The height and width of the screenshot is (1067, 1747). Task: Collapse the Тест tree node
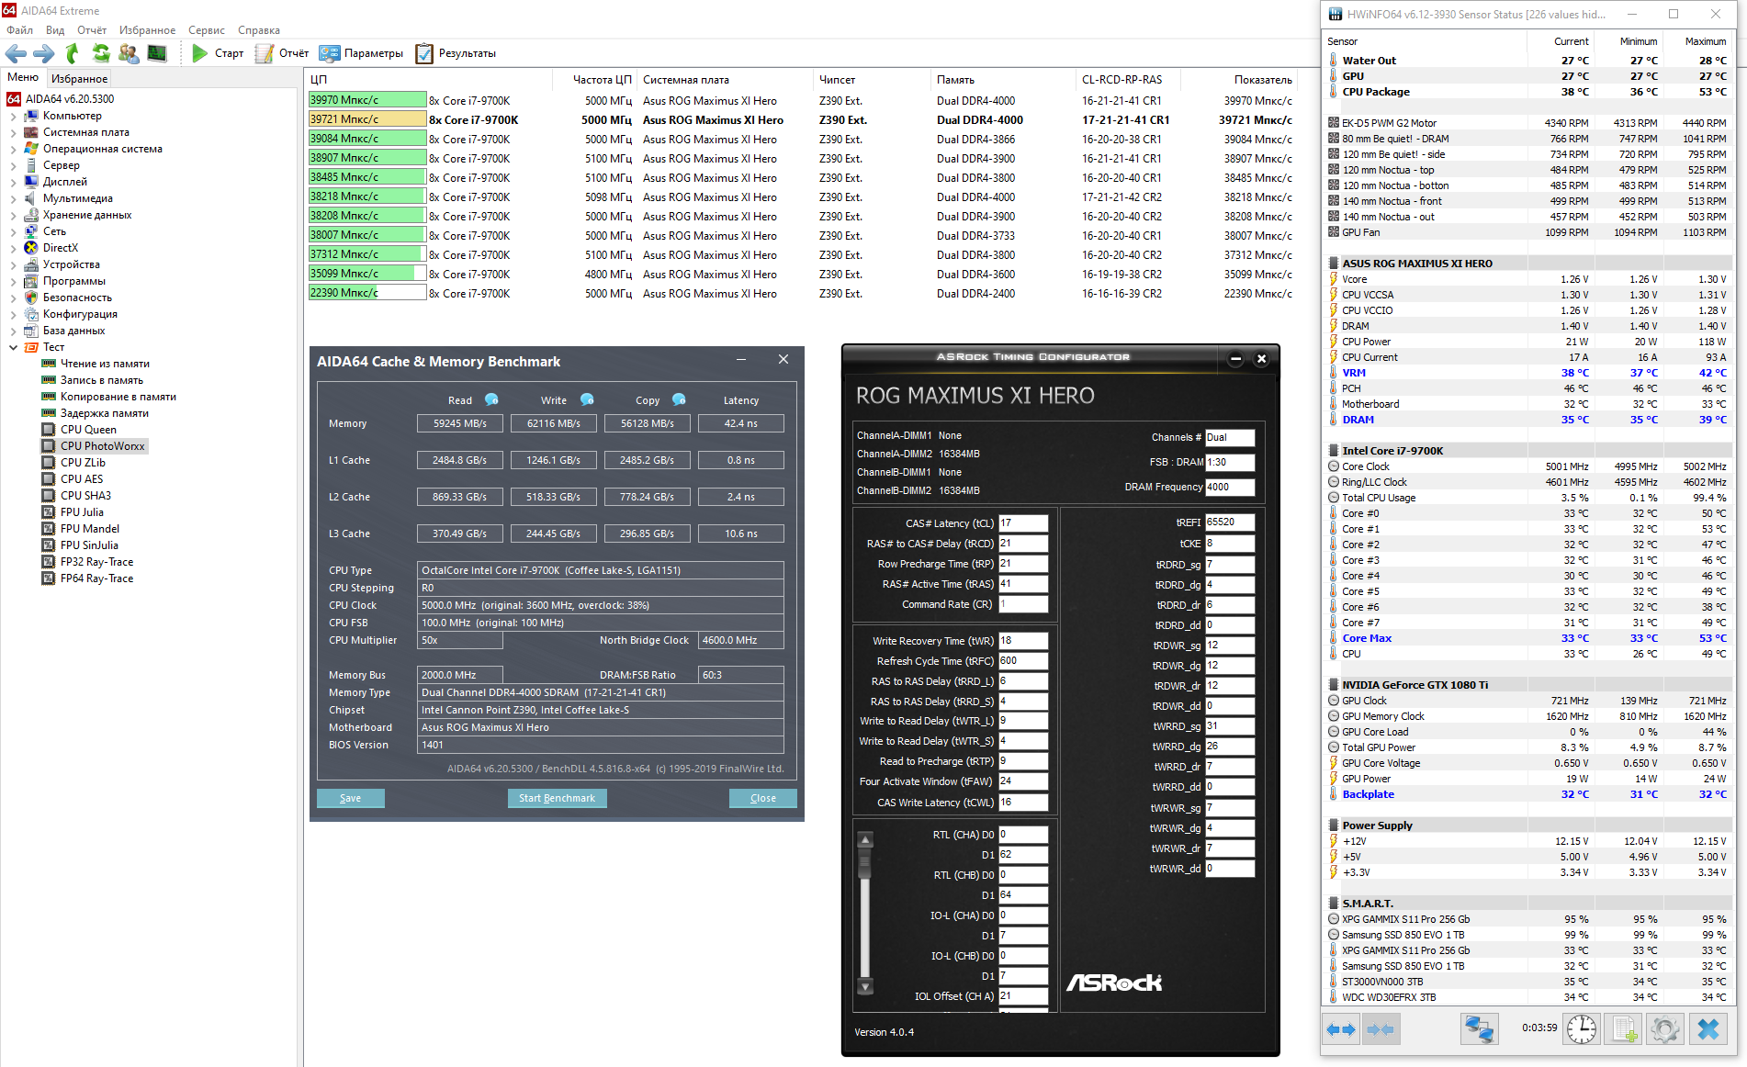(13, 347)
